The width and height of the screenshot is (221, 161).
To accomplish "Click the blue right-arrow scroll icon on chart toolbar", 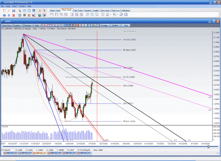I will 68,25.
